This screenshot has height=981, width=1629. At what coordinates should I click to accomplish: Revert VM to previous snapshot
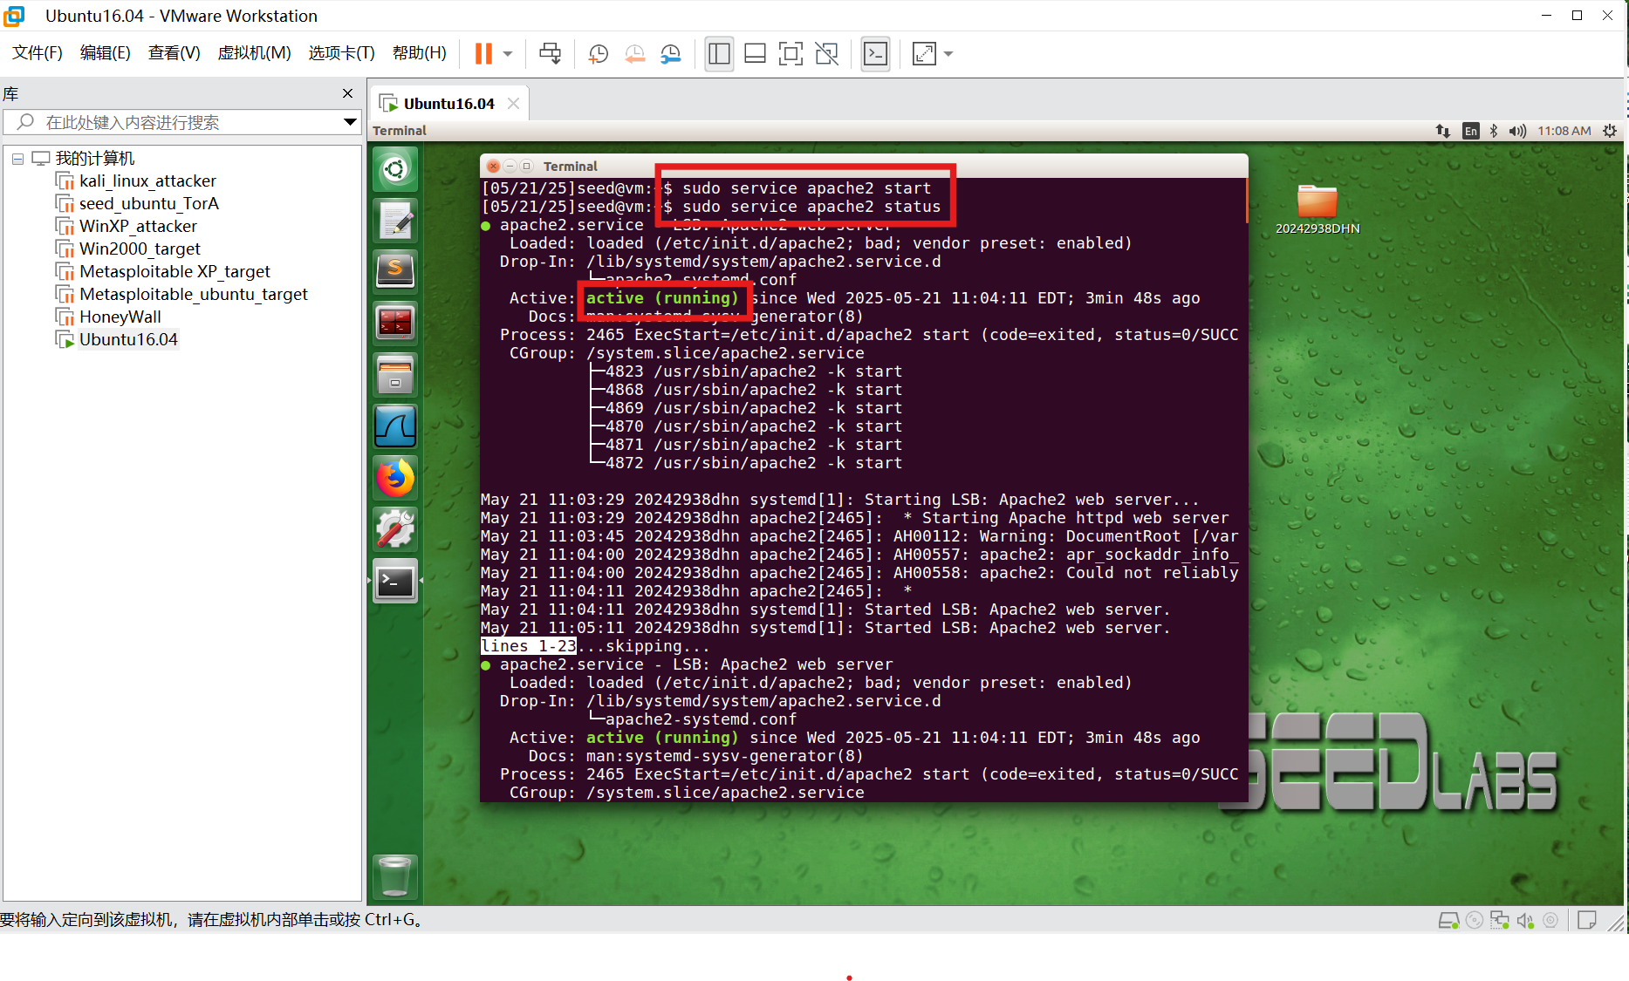tap(634, 54)
